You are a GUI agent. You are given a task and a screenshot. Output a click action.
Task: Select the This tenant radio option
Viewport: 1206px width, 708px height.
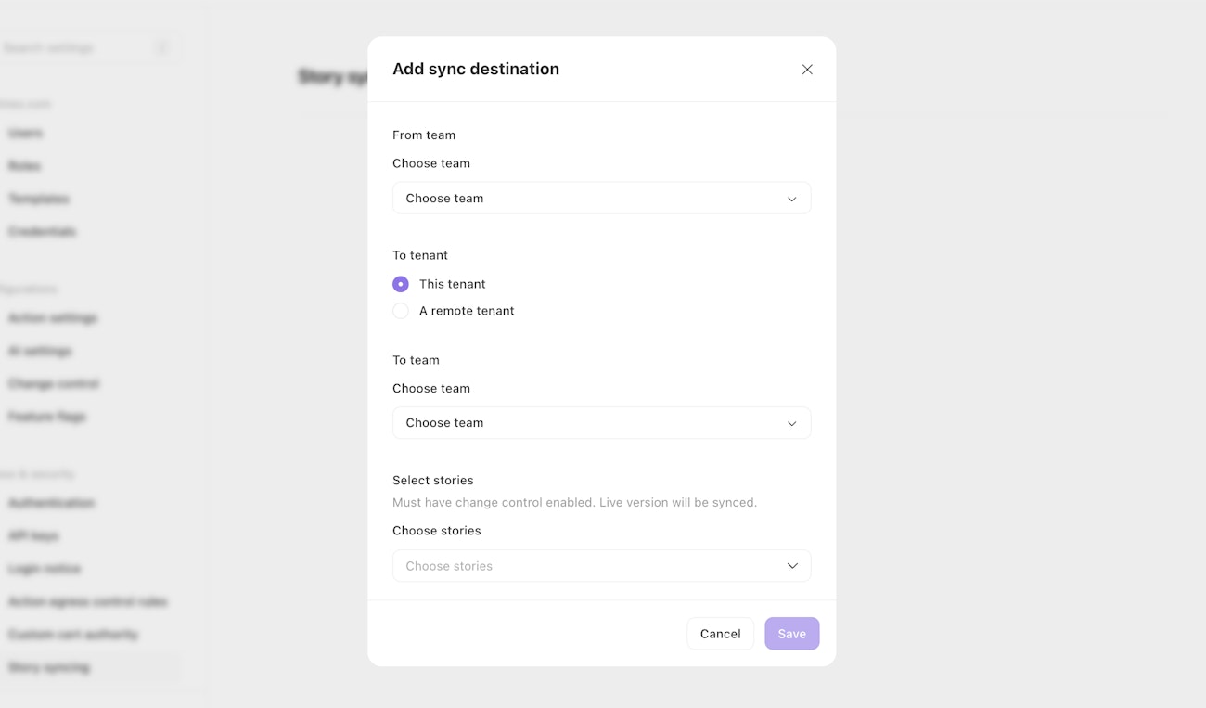tap(401, 284)
